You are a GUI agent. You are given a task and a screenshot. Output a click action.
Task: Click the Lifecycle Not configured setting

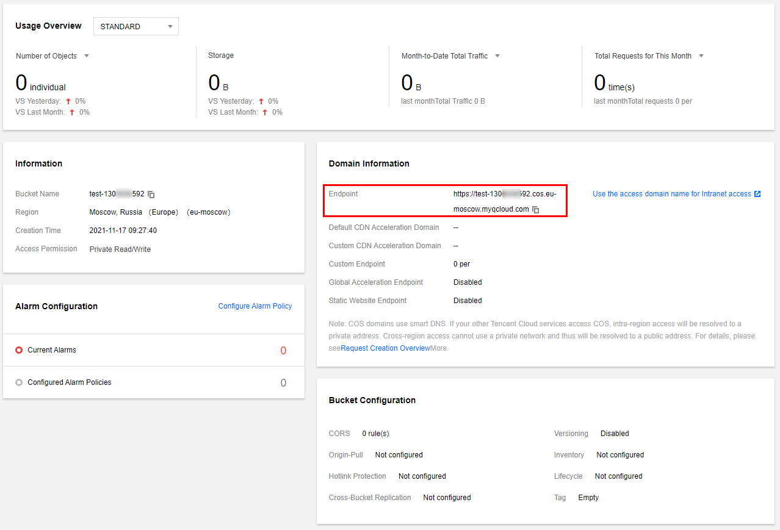[618, 476]
